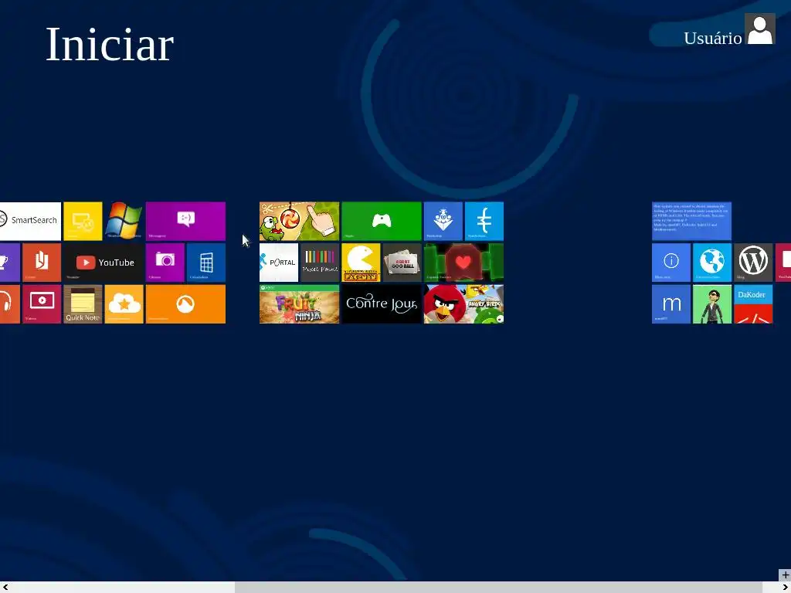Viewport: 791px width, 593px height.
Task: Open the globe browser tile
Action: pyautogui.click(x=712, y=263)
